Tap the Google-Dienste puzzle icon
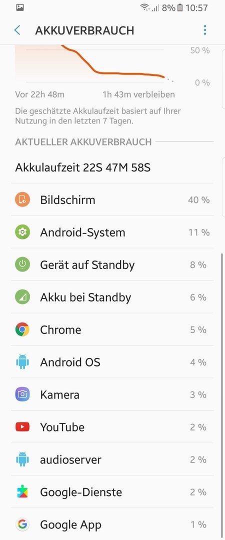 coord(22,492)
